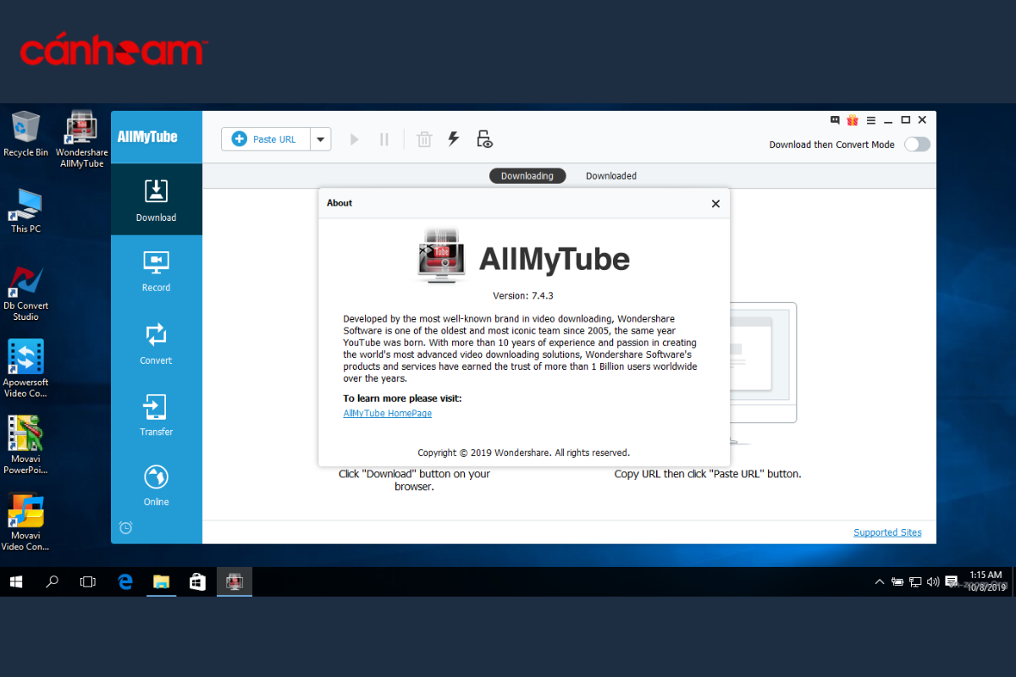1016x677 pixels.
Task: Open the Windows Start menu
Action: [16, 581]
